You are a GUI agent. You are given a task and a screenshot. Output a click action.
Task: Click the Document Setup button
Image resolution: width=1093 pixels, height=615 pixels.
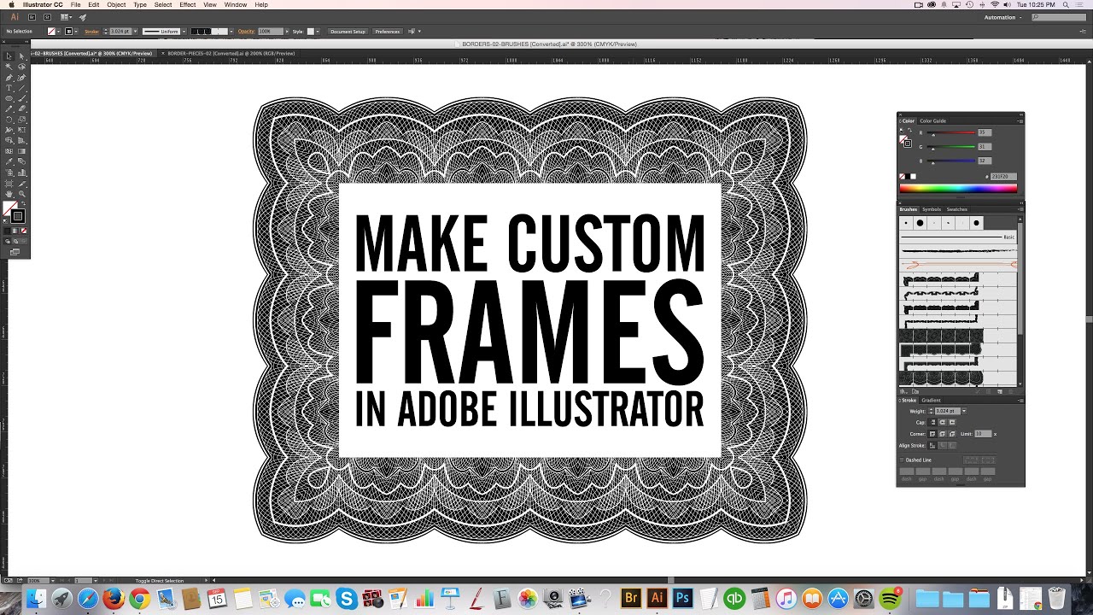348,32
